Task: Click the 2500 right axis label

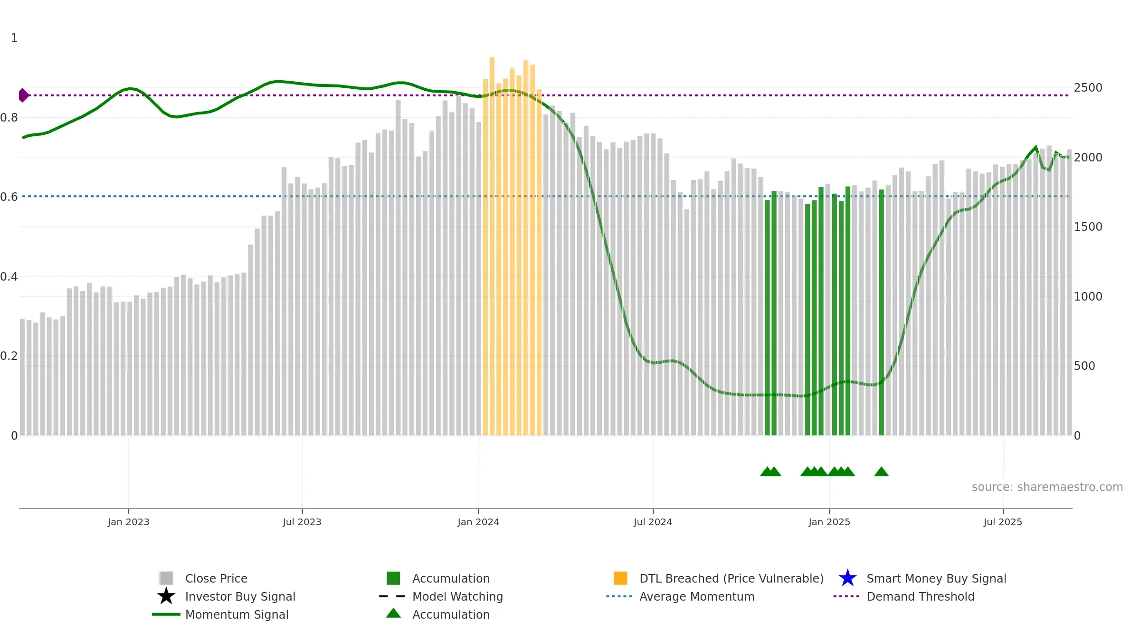Action: tap(1088, 88)
